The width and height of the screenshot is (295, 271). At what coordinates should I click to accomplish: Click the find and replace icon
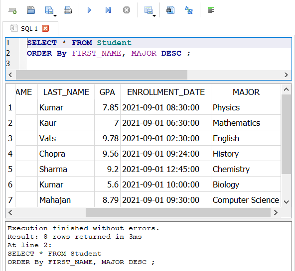pos(189,10)
